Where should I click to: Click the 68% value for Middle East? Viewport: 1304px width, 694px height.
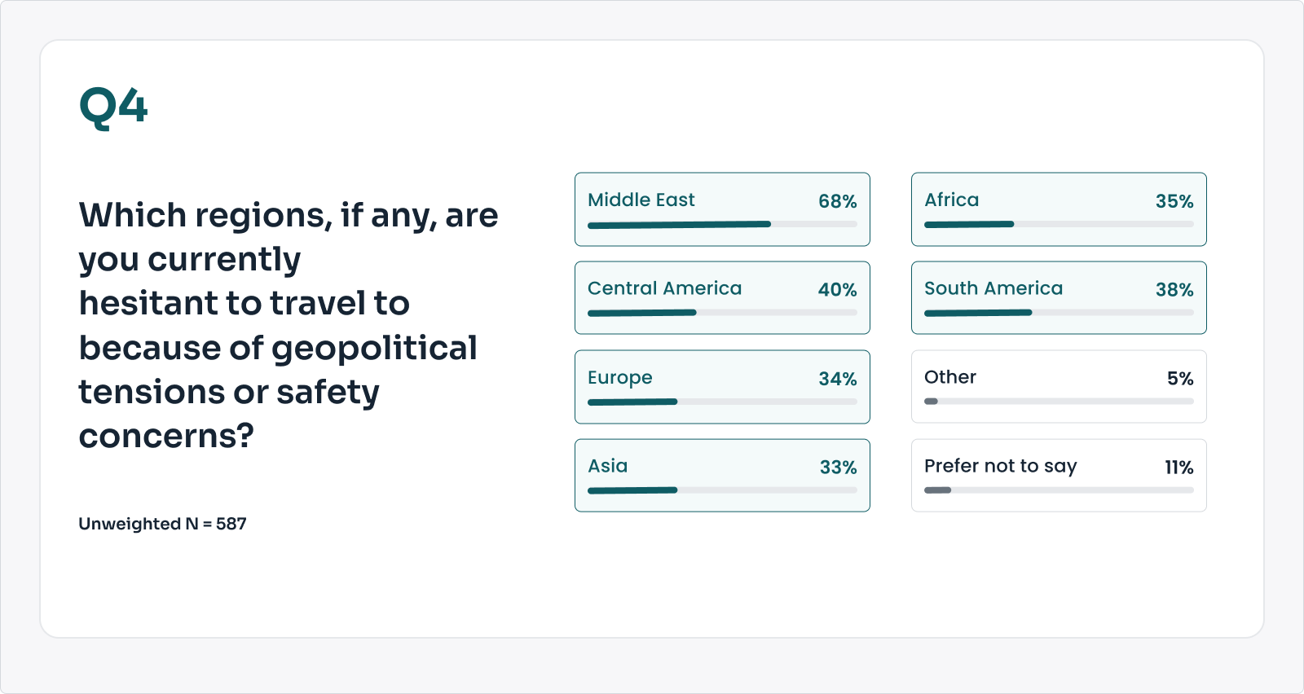click(837, 201)
